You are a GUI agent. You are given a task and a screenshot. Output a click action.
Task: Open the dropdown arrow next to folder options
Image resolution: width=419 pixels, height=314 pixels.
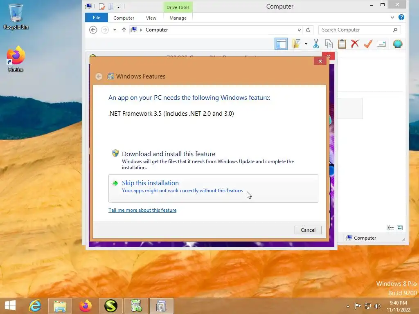306,44
